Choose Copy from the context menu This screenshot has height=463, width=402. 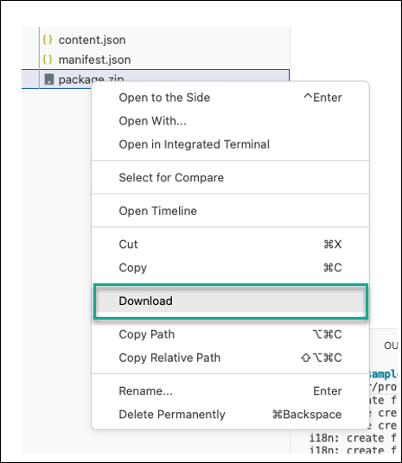click(230, 268)
